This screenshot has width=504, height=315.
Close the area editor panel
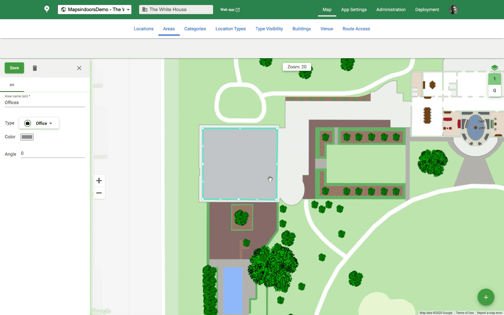point(79,68)
